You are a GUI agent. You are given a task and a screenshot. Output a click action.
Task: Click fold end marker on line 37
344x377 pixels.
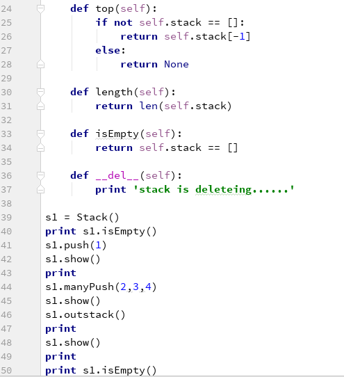click(40, 189)
